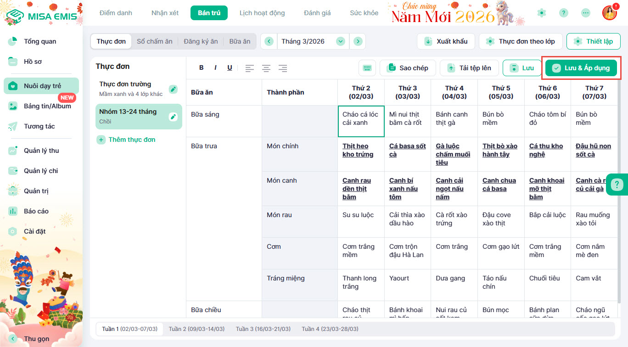Toggle bold text formatting
628x347 pixels.
click(201, 68)
